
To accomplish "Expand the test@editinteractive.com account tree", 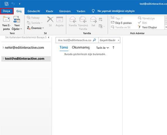I will (3, 58).
